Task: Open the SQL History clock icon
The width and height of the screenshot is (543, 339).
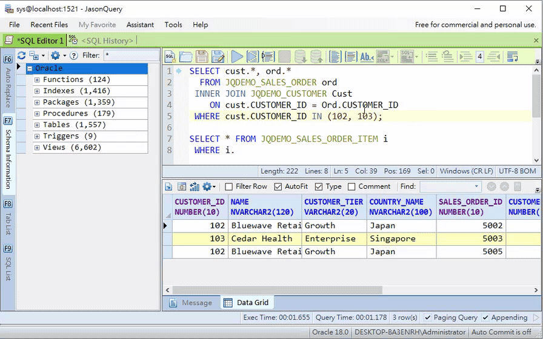Action: tap(73, 40)
